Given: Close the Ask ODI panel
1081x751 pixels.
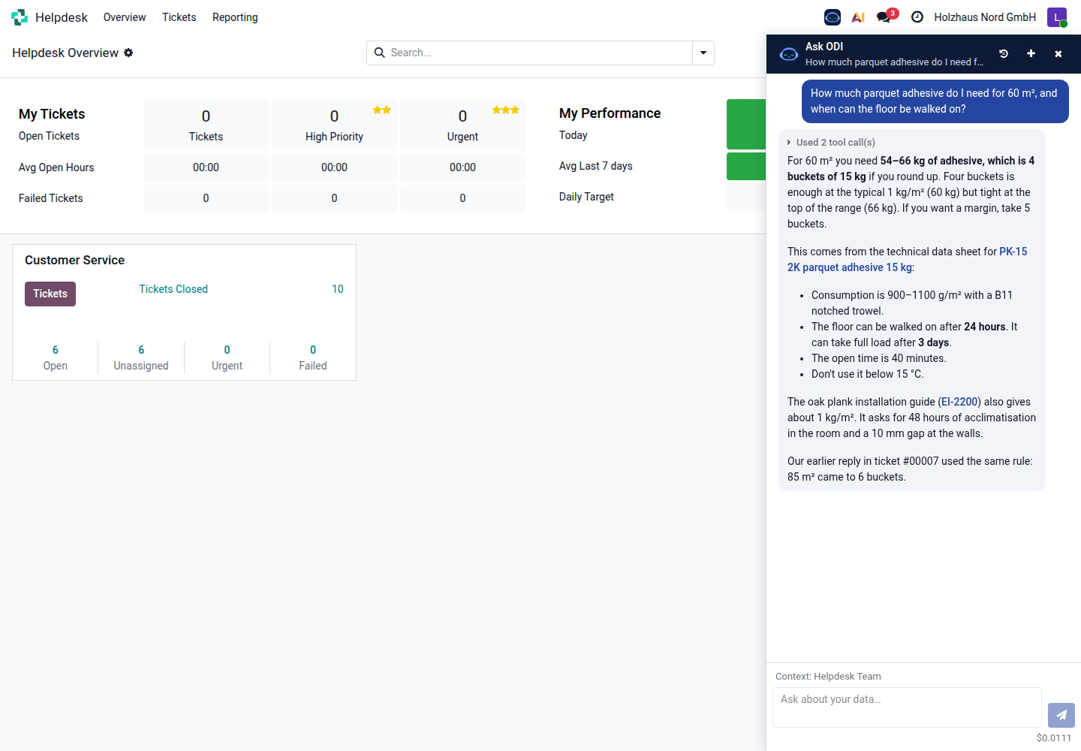Looking at the screenshot, I should coord(1058,54).
